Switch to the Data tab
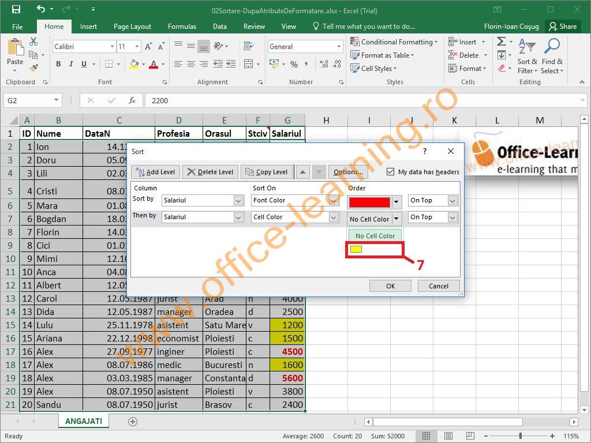The width and height of the screenshot is (591, 443). coord(220,27)
